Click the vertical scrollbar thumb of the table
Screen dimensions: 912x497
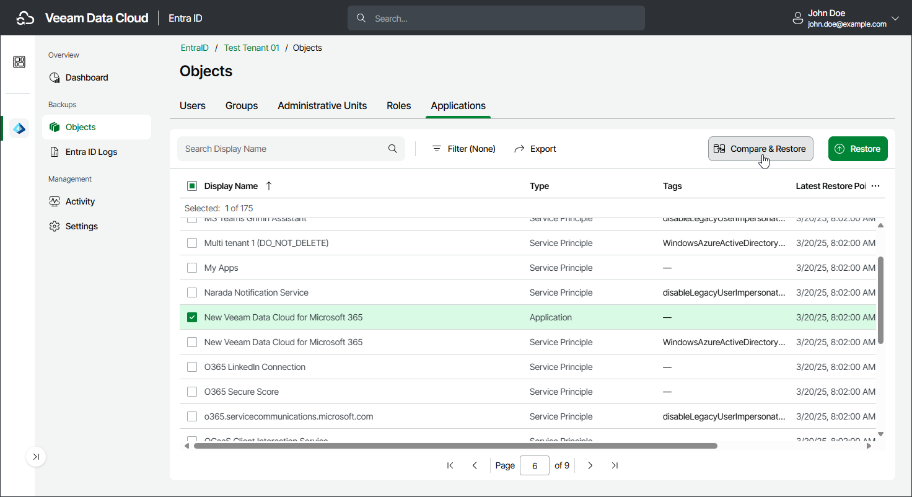[x=881, y=300]
